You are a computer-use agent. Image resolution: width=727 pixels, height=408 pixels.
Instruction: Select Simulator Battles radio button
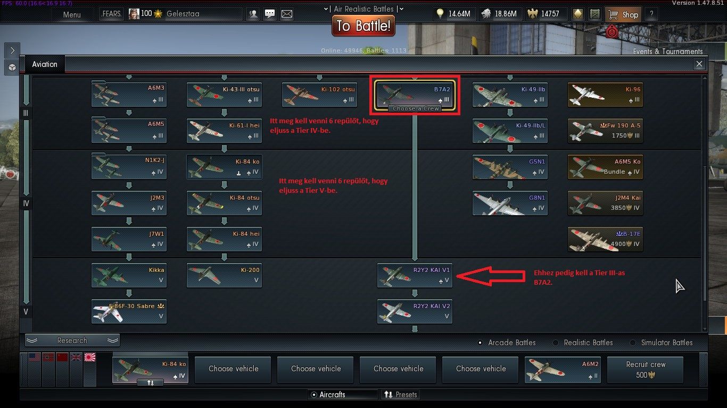[x=661, y=343]
